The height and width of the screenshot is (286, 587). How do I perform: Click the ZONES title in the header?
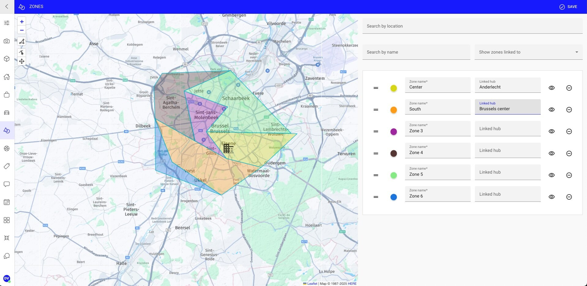[36, 6]
